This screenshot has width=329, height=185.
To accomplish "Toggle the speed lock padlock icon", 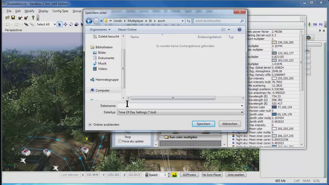I will [x=147, y=175].
